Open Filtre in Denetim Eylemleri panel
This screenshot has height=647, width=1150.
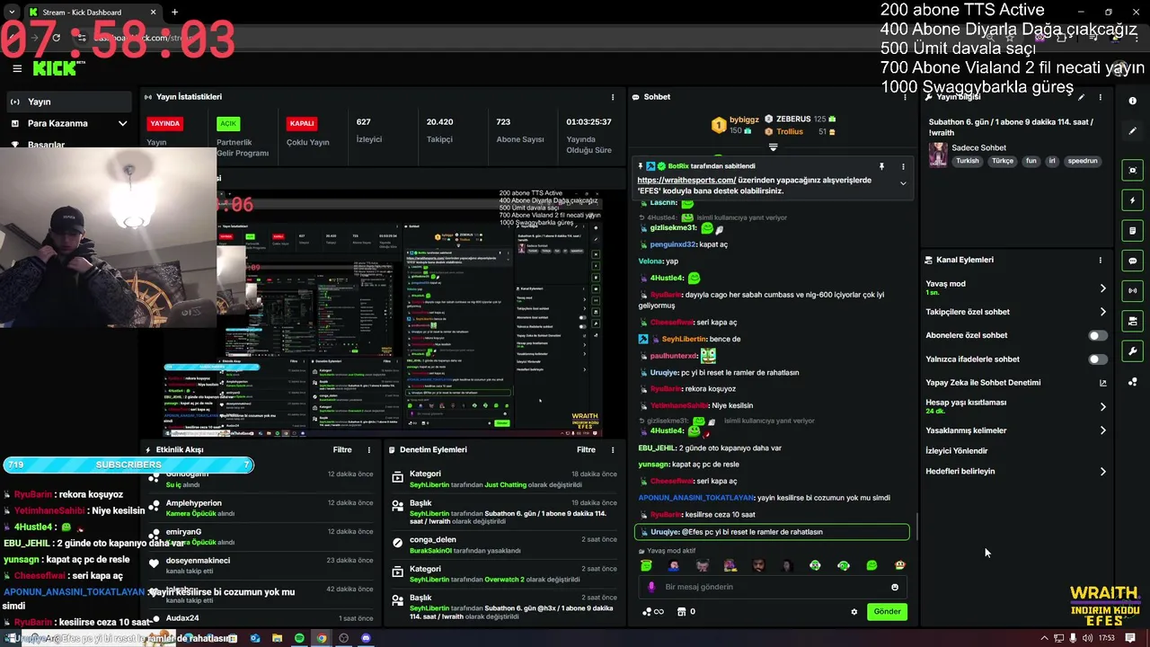click(586, 449)
